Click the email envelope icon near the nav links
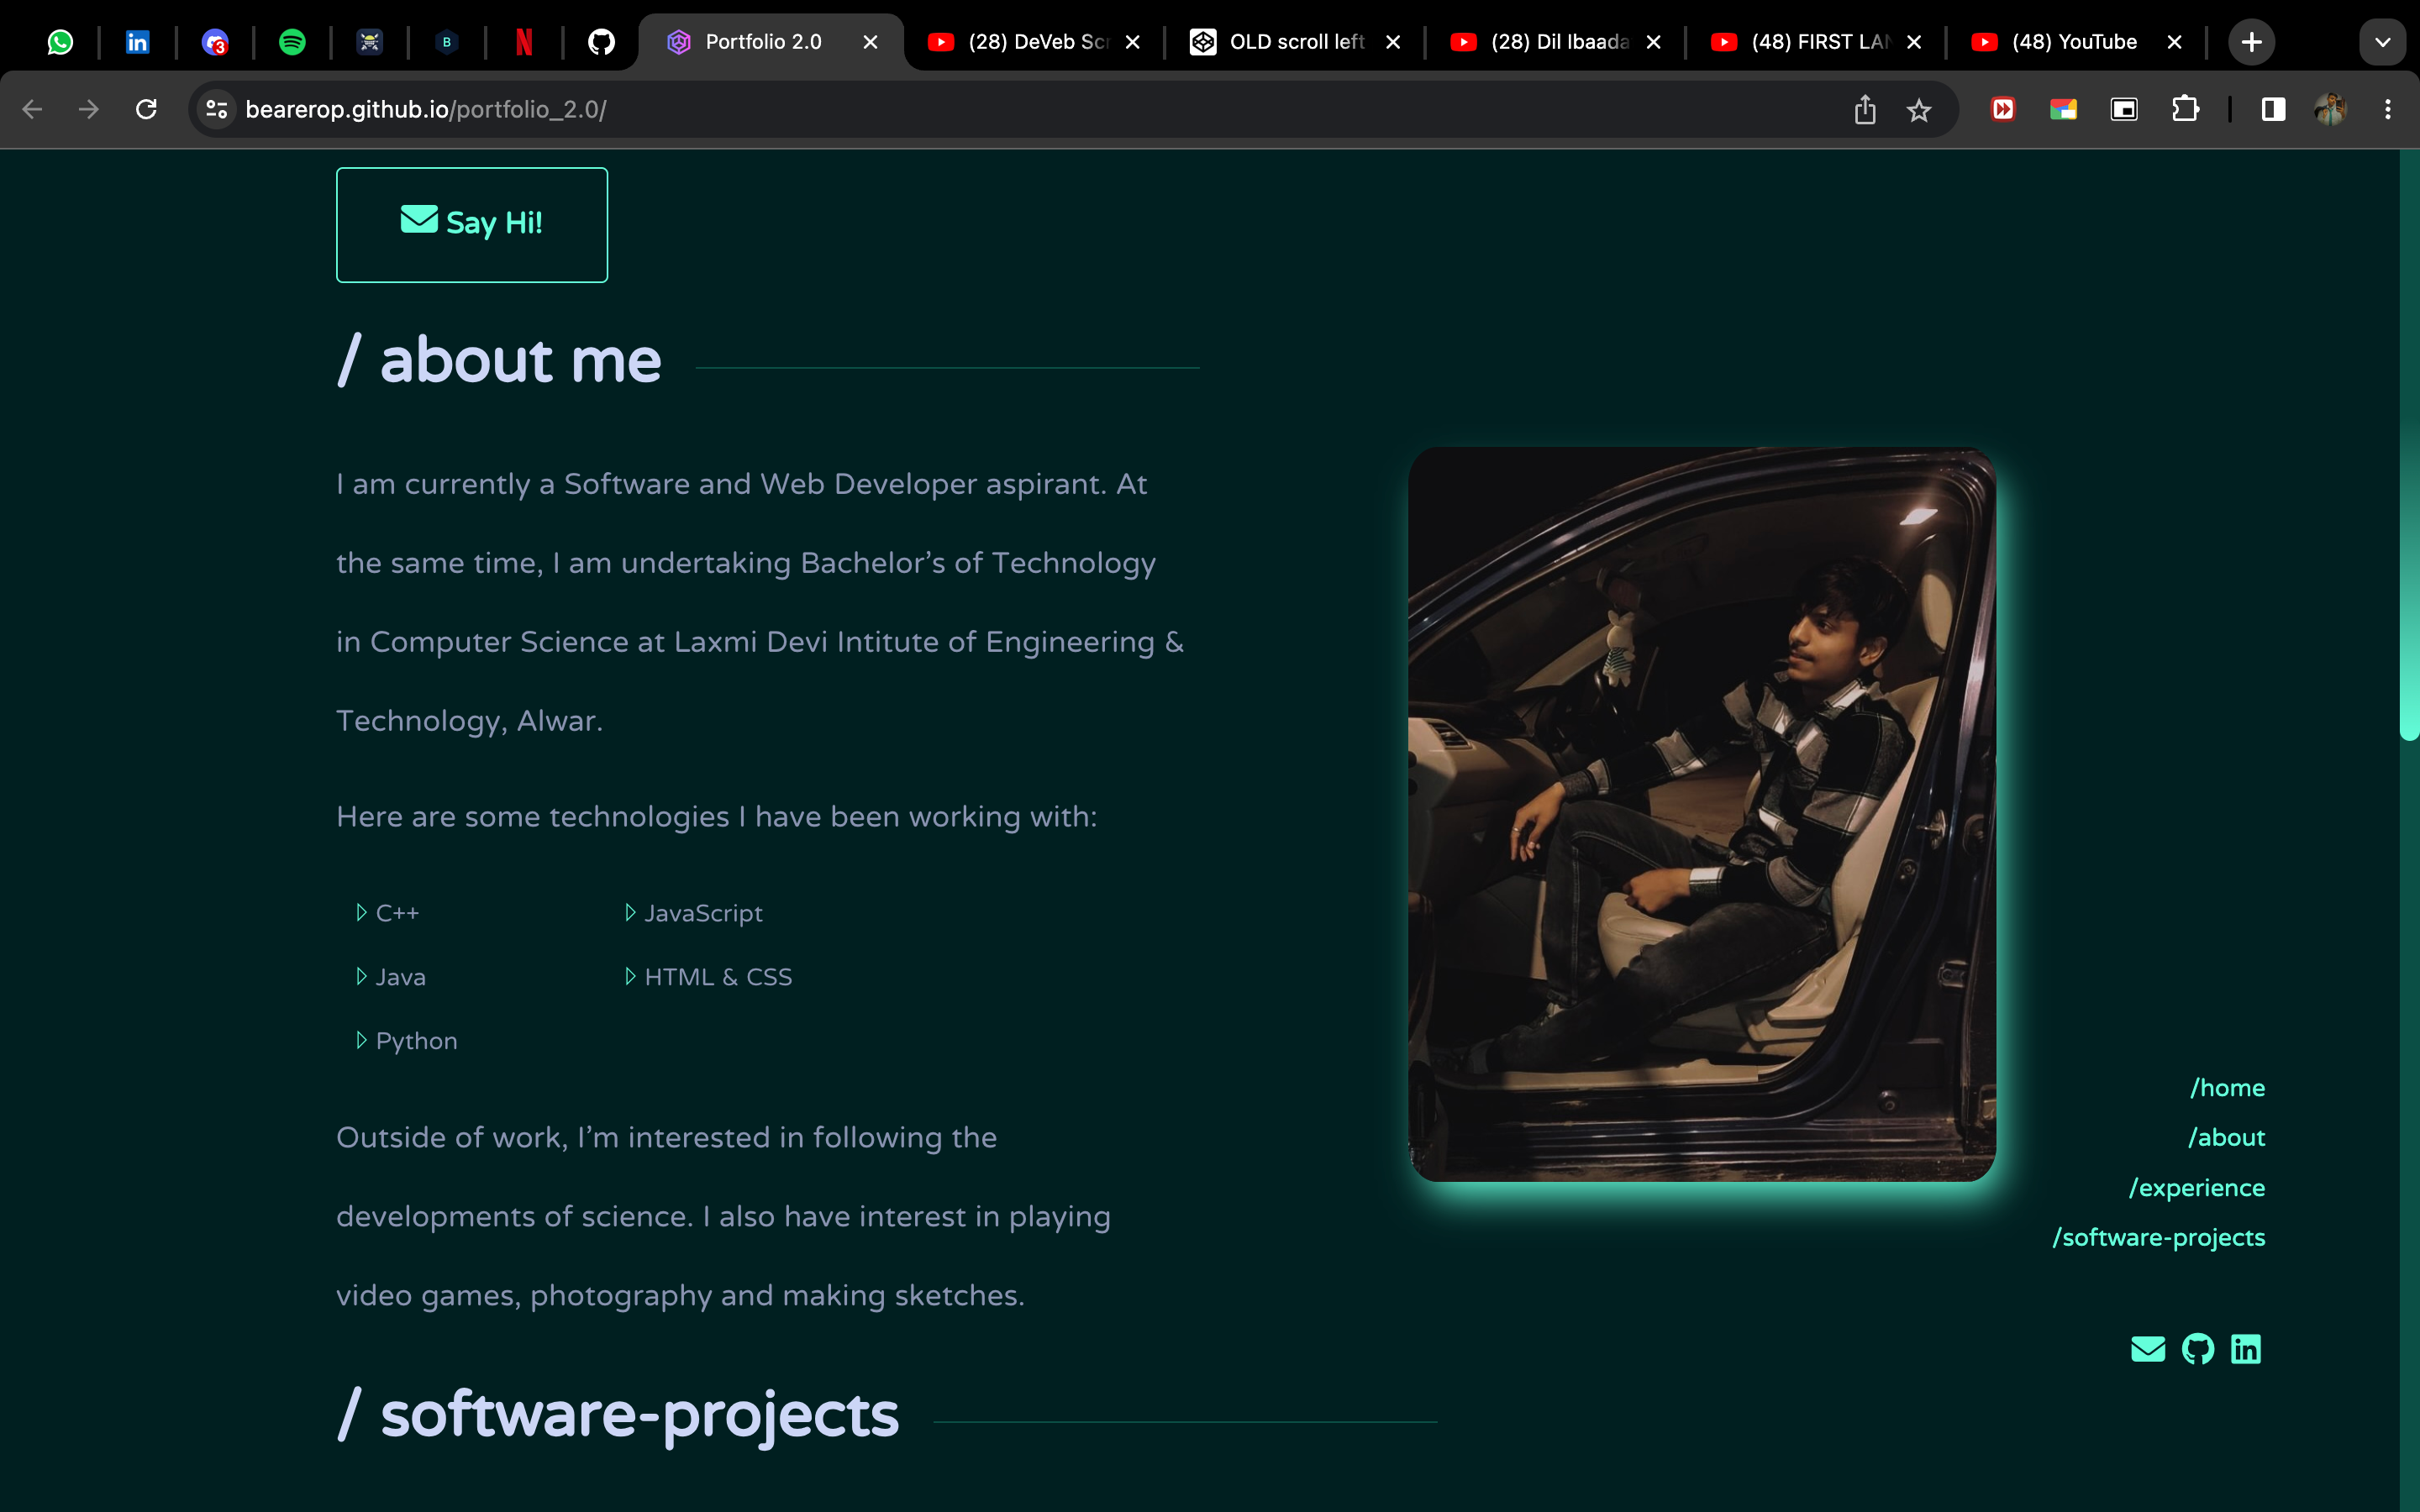 pos(2147,1349)
